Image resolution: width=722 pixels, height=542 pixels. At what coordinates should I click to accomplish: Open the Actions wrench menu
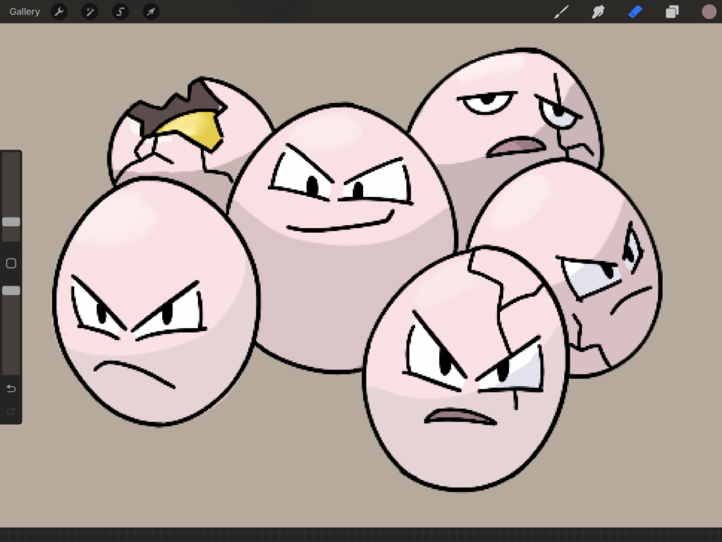coord(59,11)
